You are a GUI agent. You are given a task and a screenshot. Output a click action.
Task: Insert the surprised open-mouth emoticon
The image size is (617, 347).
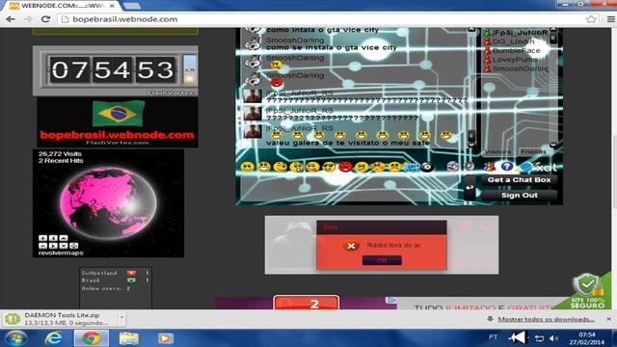(296, 167)
